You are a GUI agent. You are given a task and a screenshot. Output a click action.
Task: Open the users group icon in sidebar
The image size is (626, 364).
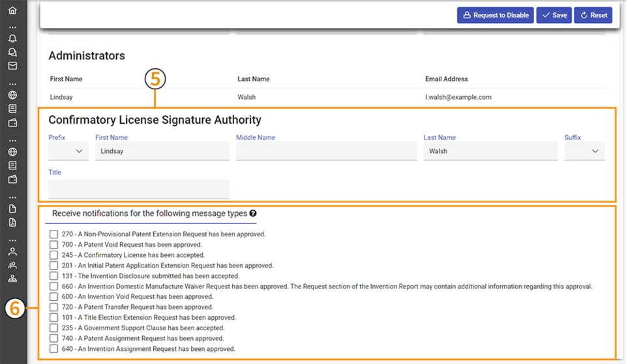coord(12,265)
